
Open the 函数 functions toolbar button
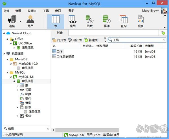89,21
